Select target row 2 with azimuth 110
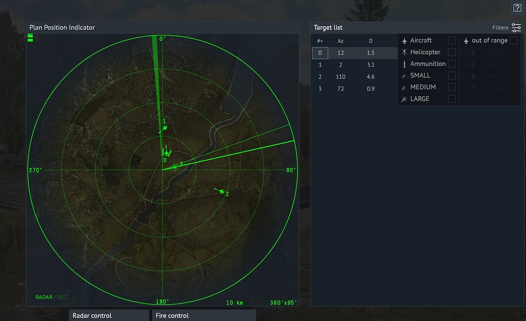The height and width of the screenshot is (321, 526). (355, 77)
